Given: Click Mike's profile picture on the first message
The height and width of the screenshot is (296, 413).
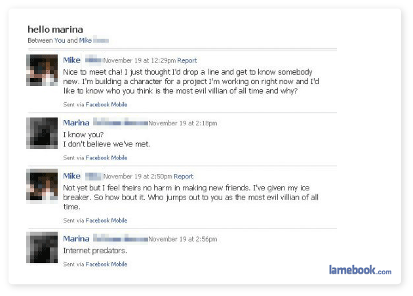Looking at the screenshot, I should 42,70.
